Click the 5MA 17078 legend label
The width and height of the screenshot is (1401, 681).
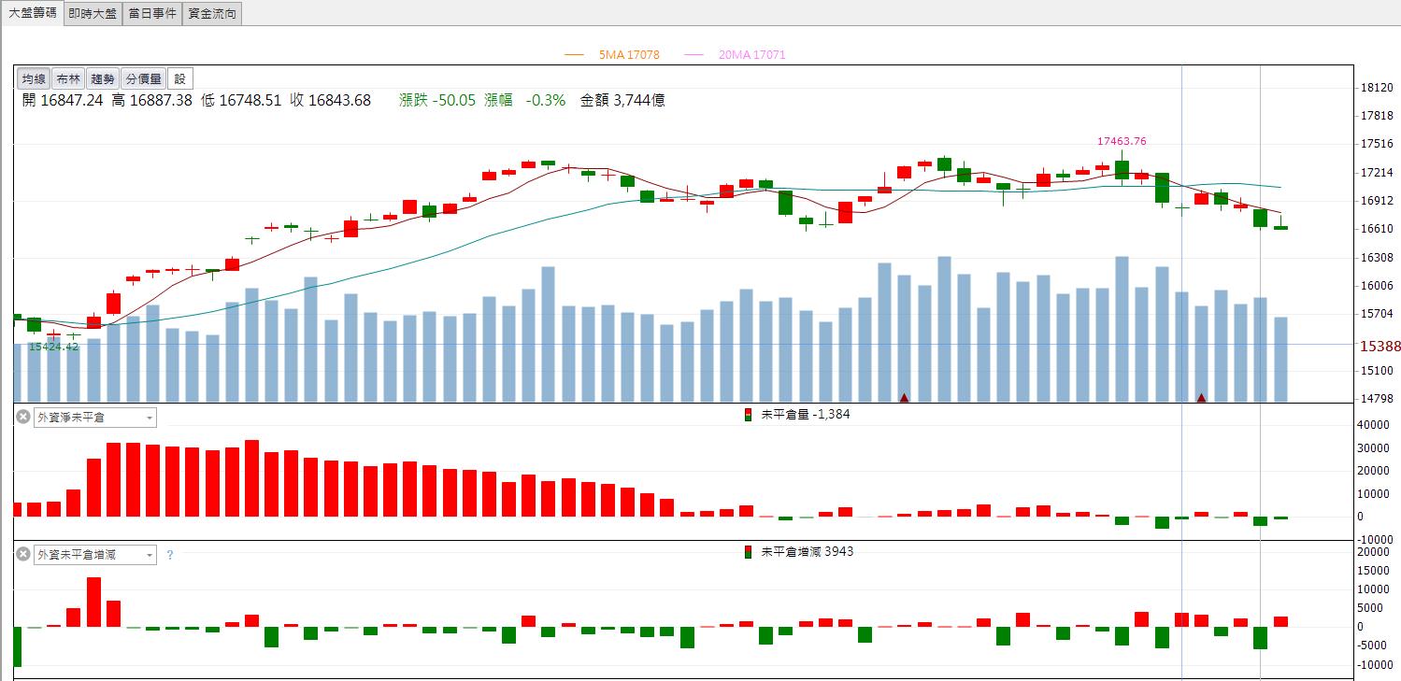629,55
